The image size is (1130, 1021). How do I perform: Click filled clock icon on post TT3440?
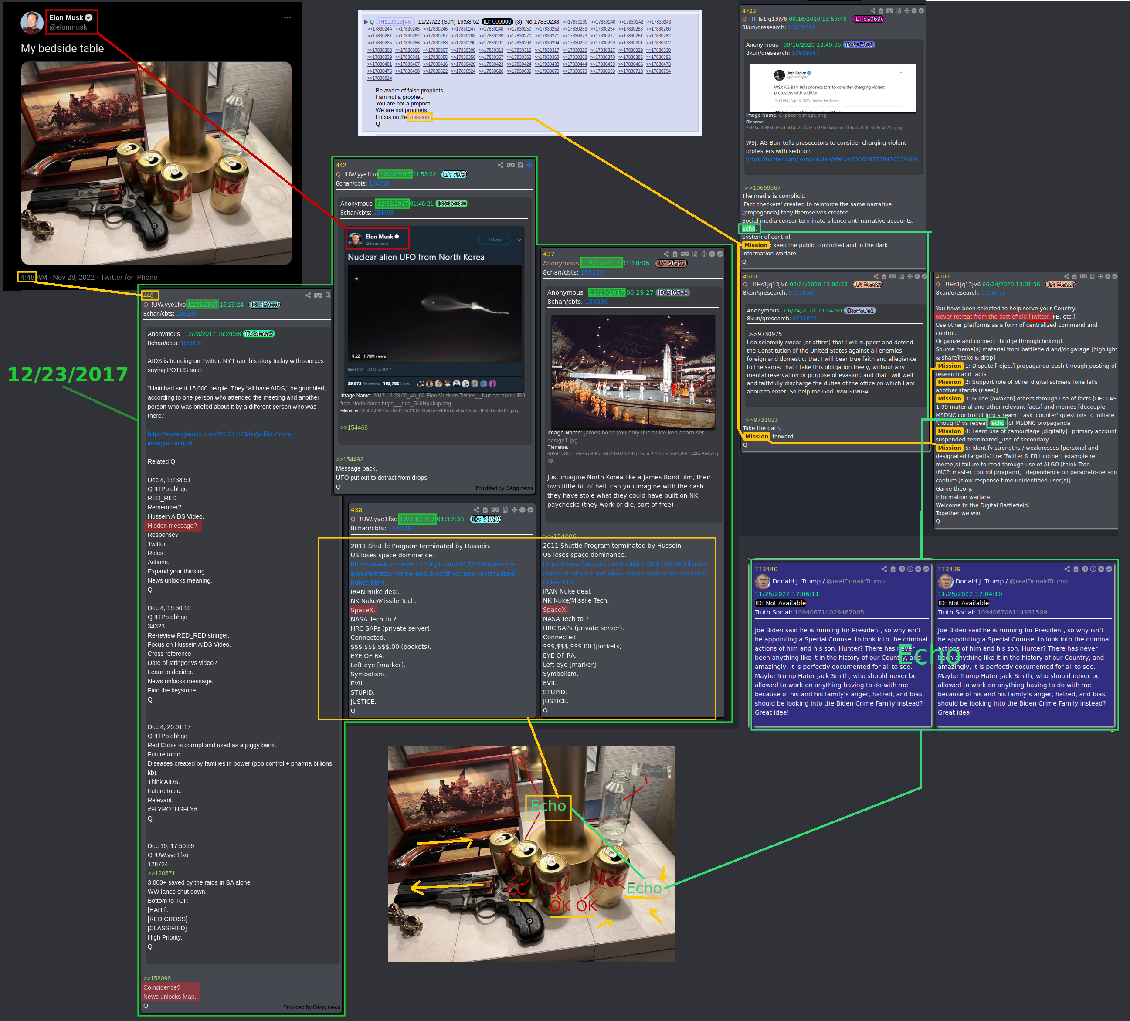coord(903,570)
